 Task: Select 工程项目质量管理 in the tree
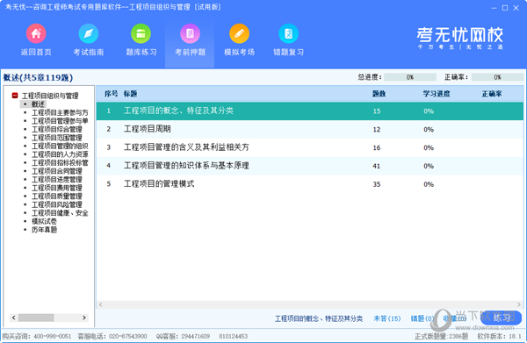pos(57,197)
